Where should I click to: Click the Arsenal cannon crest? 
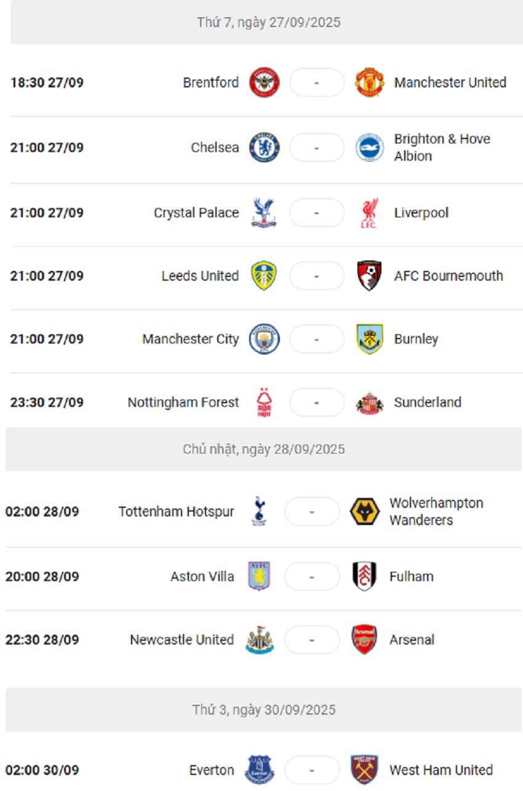click(364, 640)
